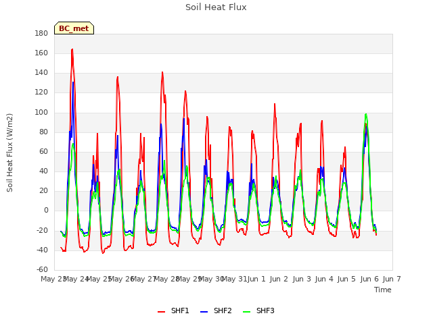Click the blue SHF2 legend marker
The width and height of the screenshot is (433, 324).
(204, 312)
